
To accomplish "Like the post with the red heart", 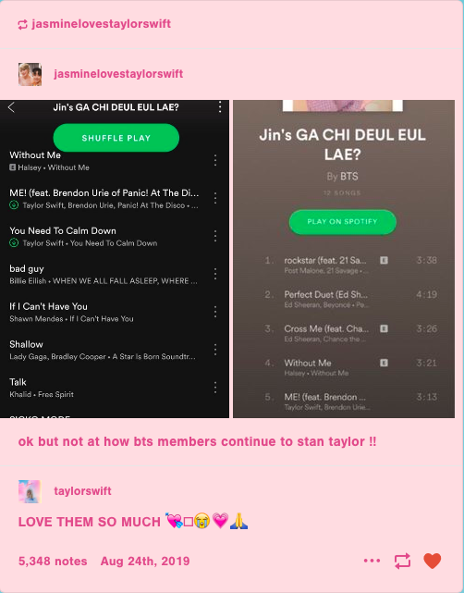I will [432, 561].
